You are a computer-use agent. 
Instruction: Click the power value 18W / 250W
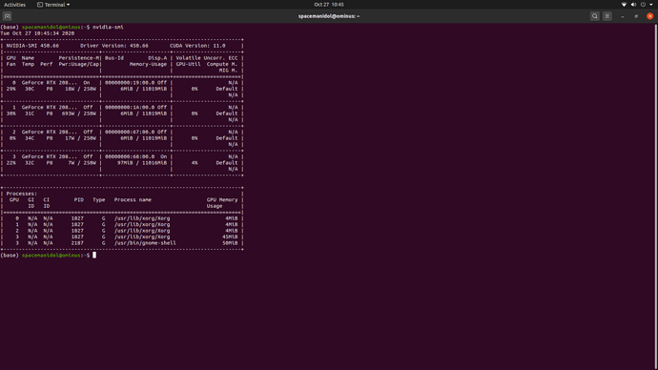80,89
